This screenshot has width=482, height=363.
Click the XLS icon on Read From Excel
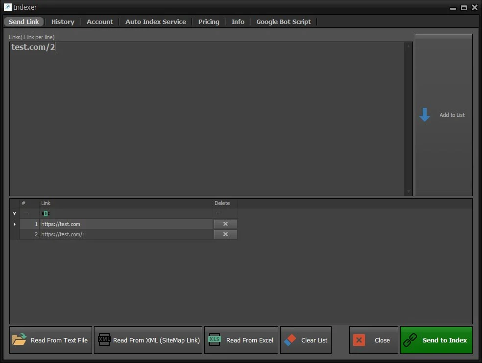coord(214,340)
